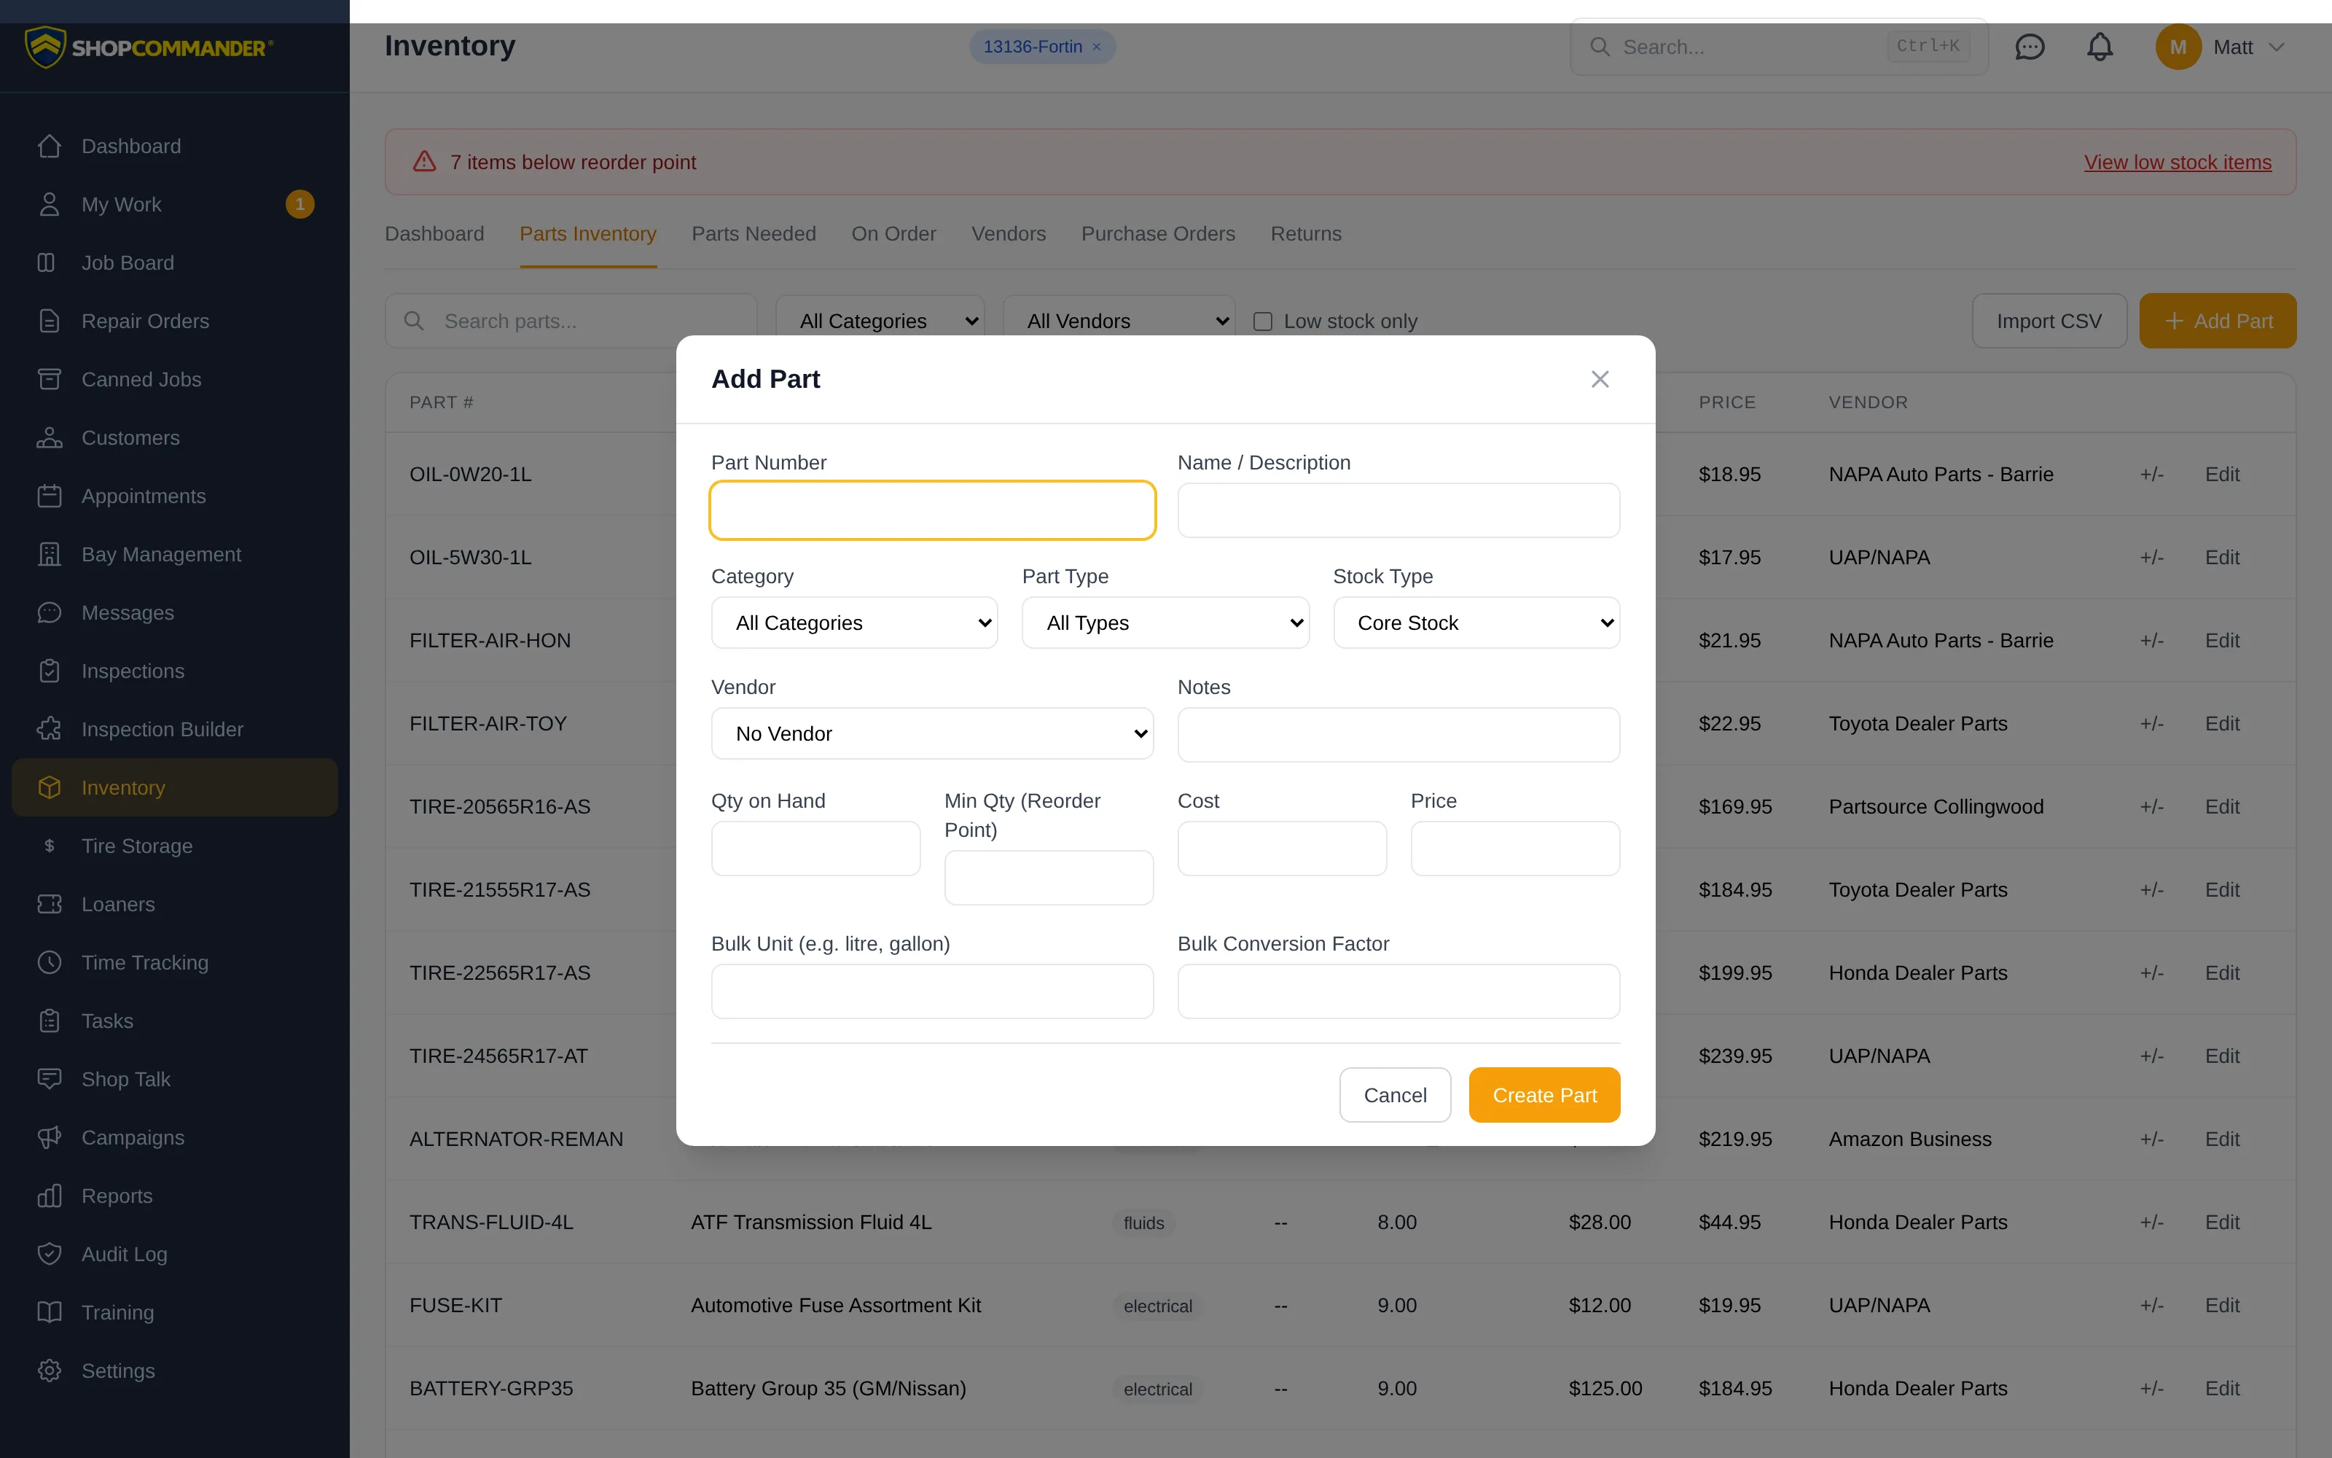Expand the All Categories filter above table
Image resolution: width=2332 pixels, height=1458 pixels.
880,321
